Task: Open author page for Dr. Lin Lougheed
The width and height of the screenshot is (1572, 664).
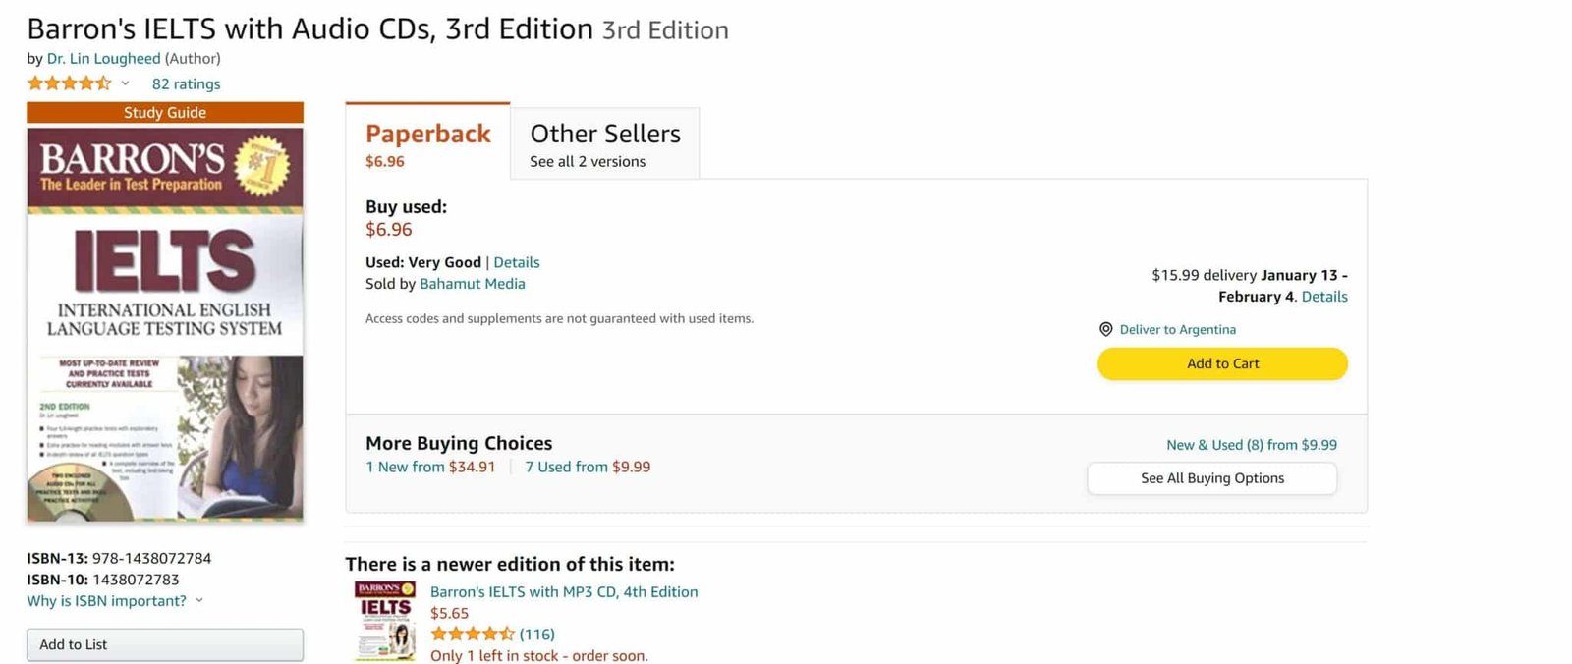Action: [x=103, y=58]
